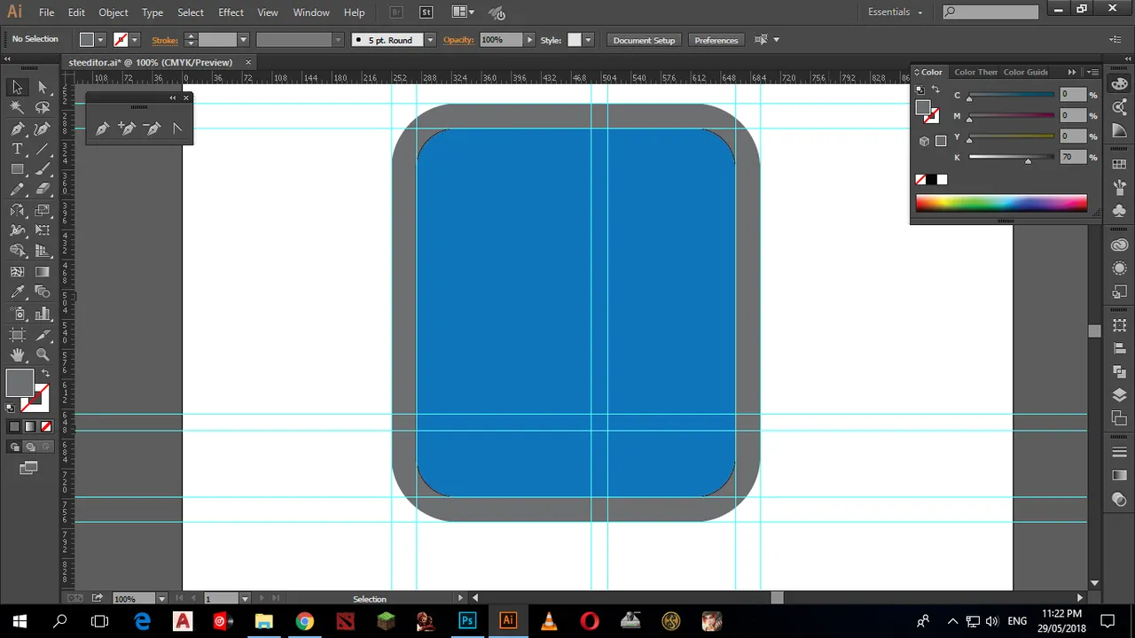Click the gray fill swatch in toolbar

(20, 383)
